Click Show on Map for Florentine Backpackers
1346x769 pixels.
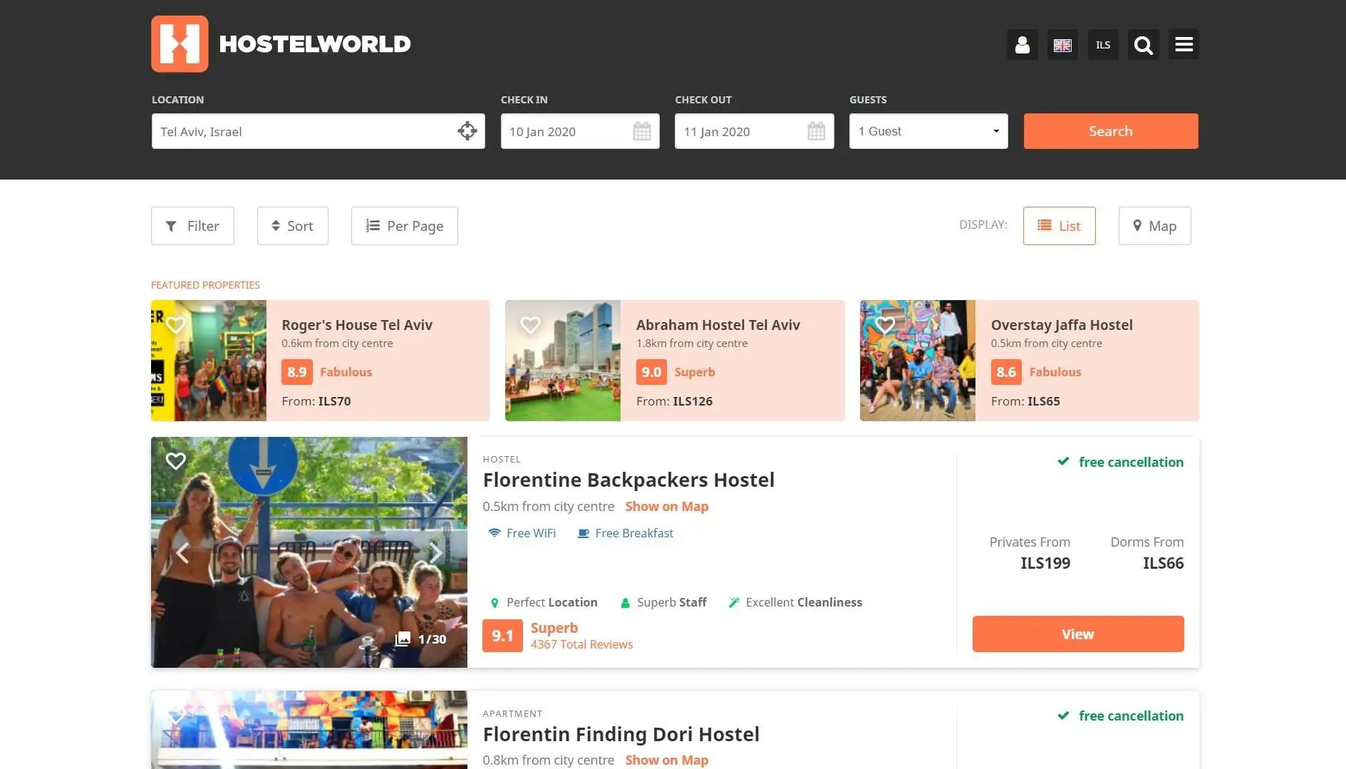pos(666,507)
